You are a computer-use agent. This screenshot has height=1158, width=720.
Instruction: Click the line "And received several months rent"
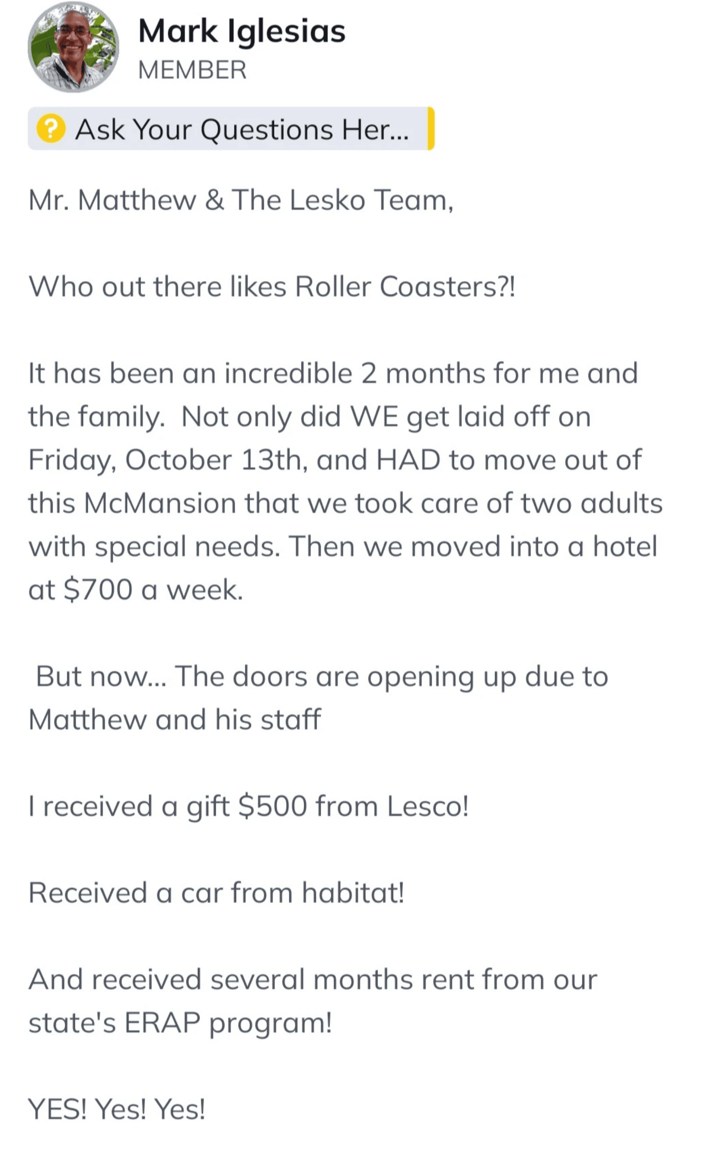[312, 980]
